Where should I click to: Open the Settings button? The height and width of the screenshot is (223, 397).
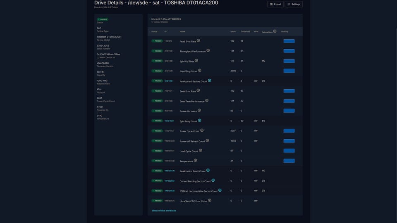294,4
